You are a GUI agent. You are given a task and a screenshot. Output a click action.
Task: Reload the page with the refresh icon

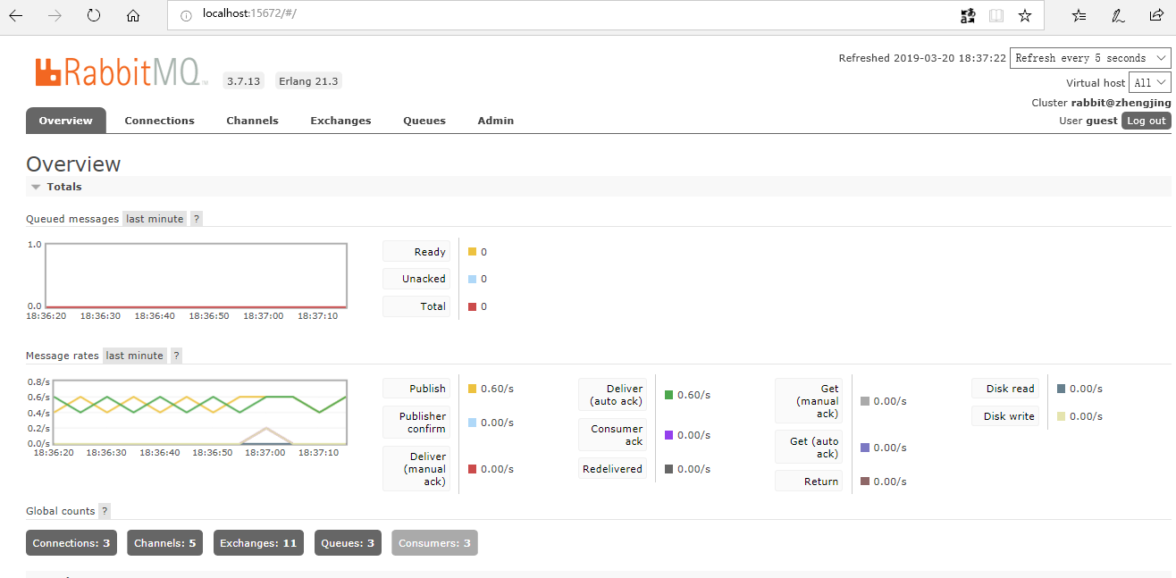pos(94,15)
